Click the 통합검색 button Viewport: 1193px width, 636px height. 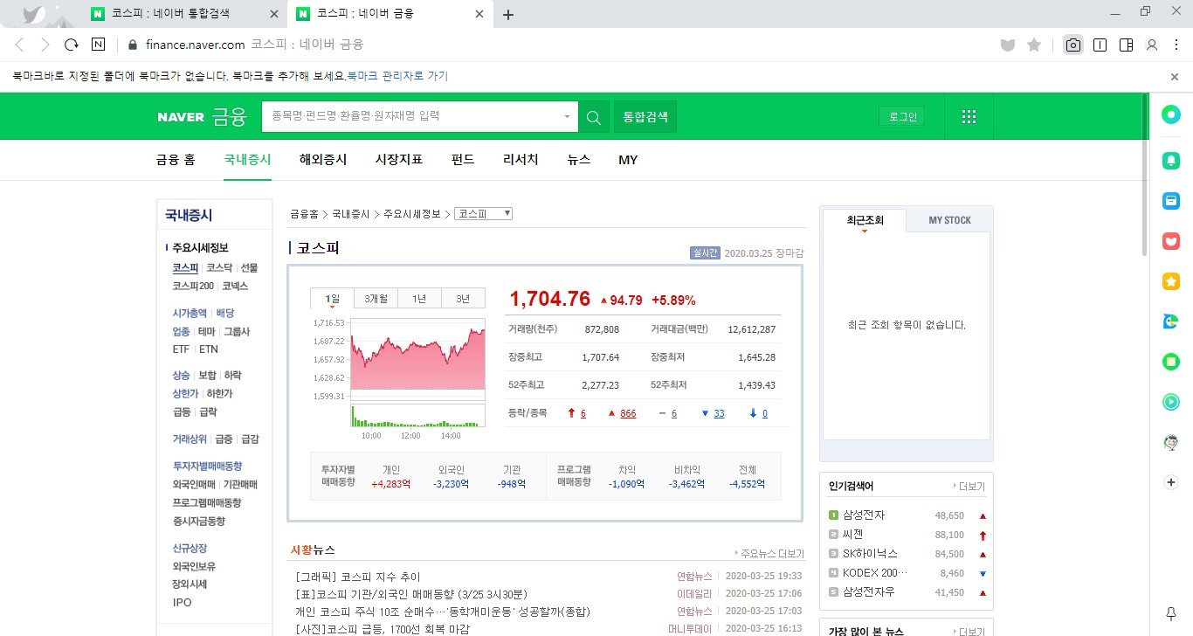point(645,116)
